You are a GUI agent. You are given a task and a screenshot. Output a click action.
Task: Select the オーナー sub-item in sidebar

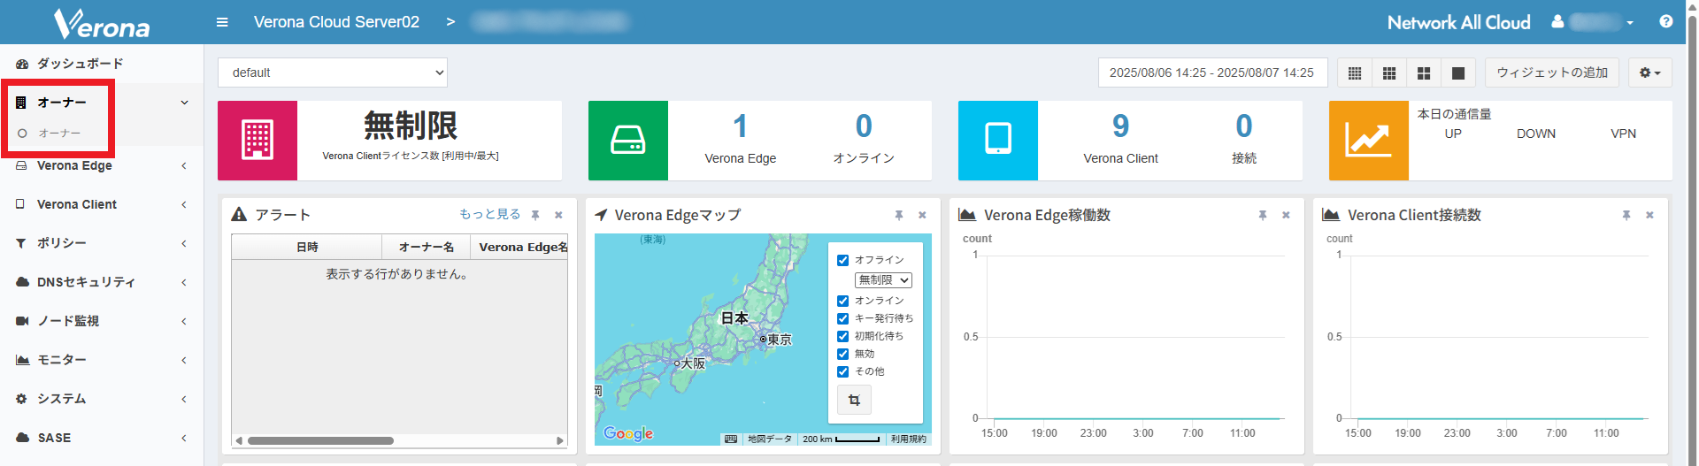click(59, 133)
